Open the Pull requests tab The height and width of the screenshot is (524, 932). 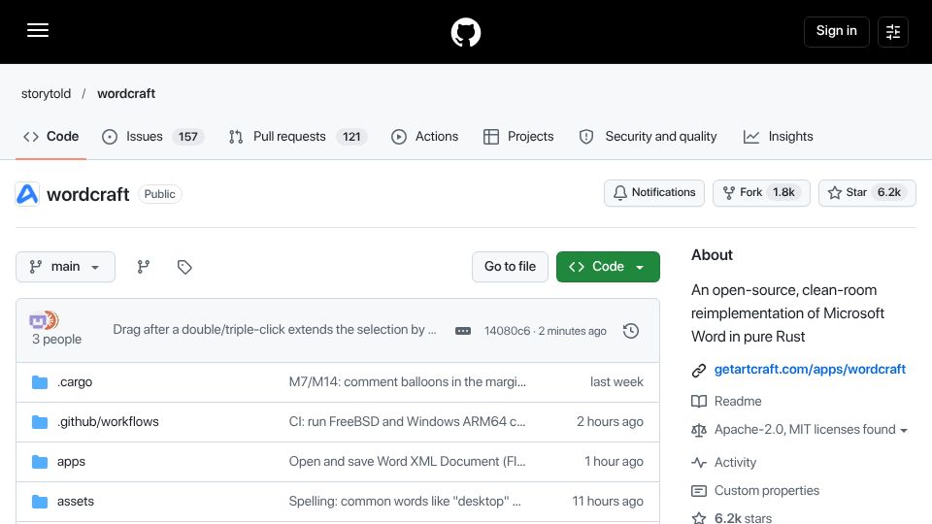tap(298, 137)
